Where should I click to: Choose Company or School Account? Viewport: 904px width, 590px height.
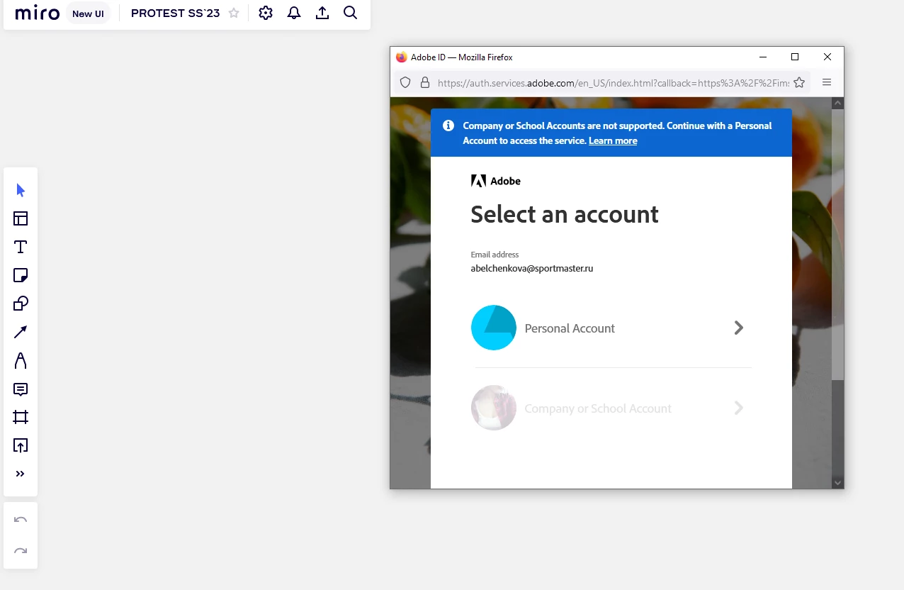(x=611, y=408)
